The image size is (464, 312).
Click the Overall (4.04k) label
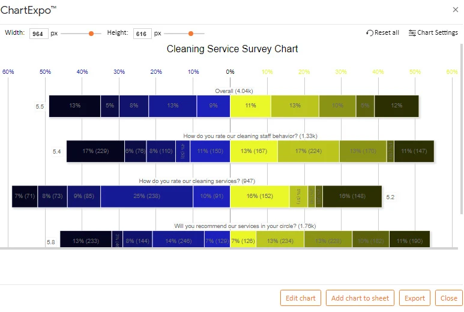234,91
